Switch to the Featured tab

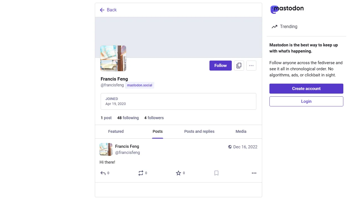(116, 131)
